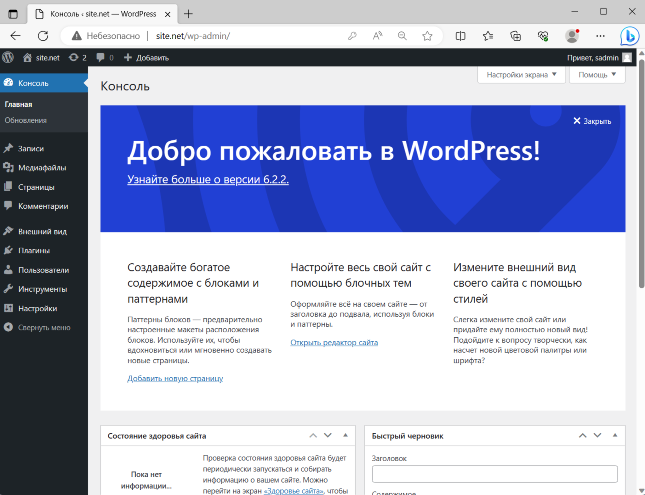645x495 pixels.
Task: Reload the page with refresh button
Action: [x=43, y=36]
